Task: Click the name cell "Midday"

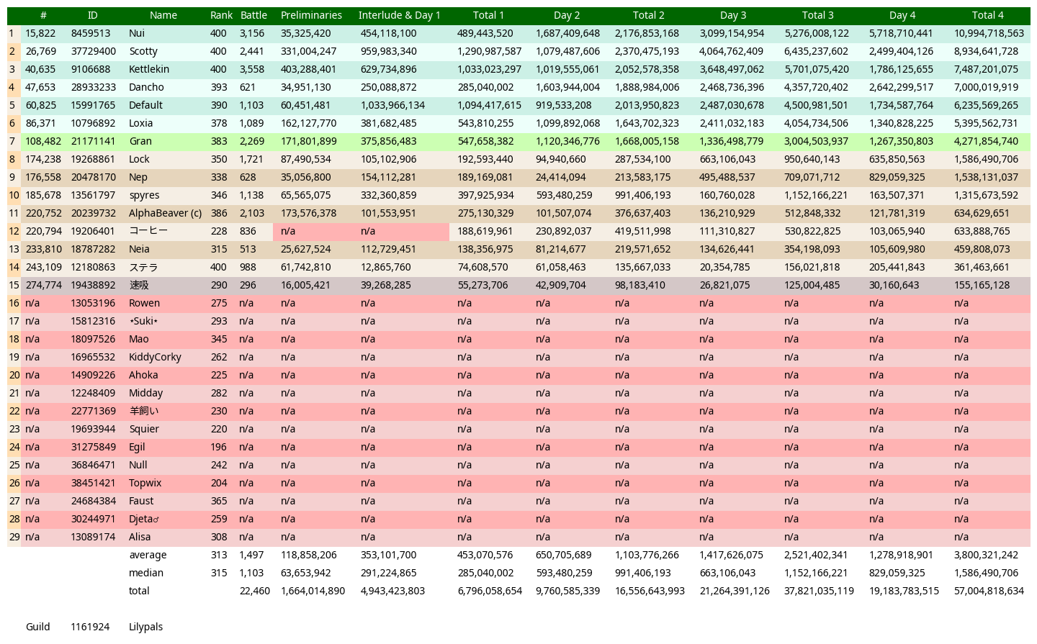Action: [146, 393]
